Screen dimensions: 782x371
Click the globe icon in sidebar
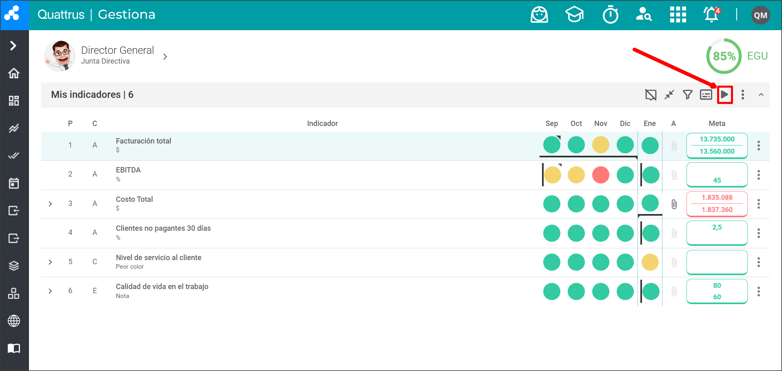pos(14,321)
